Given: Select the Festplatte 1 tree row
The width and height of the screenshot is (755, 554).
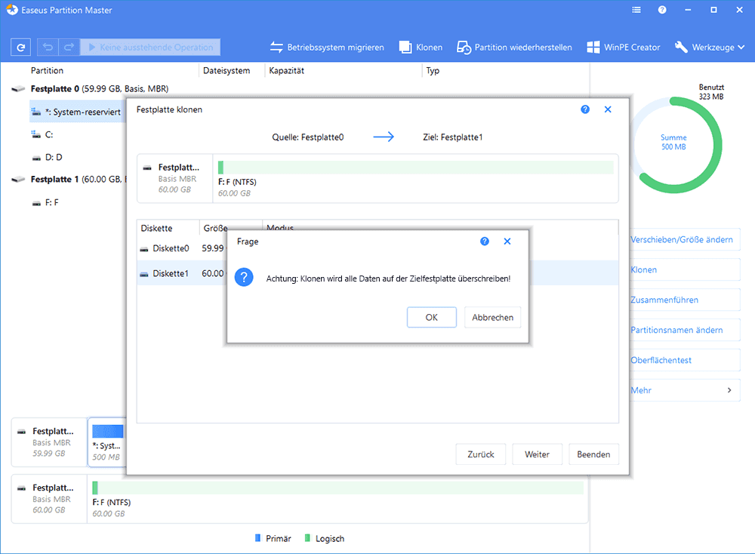Looking at the screenshot, I should coord(69,180).
